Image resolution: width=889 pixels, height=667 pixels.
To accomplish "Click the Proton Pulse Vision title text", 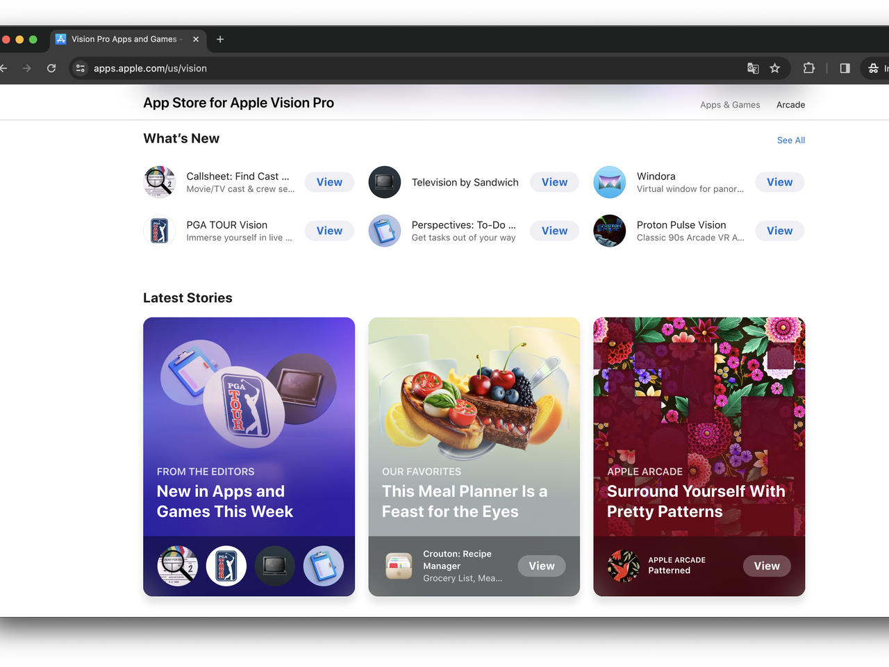I will pyautogui.click(x=681, y=225).
